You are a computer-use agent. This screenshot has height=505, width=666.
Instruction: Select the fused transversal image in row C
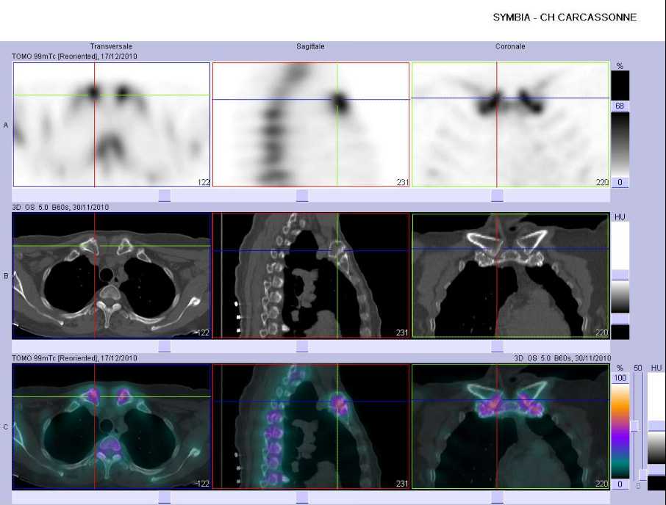tap(112, 426)
